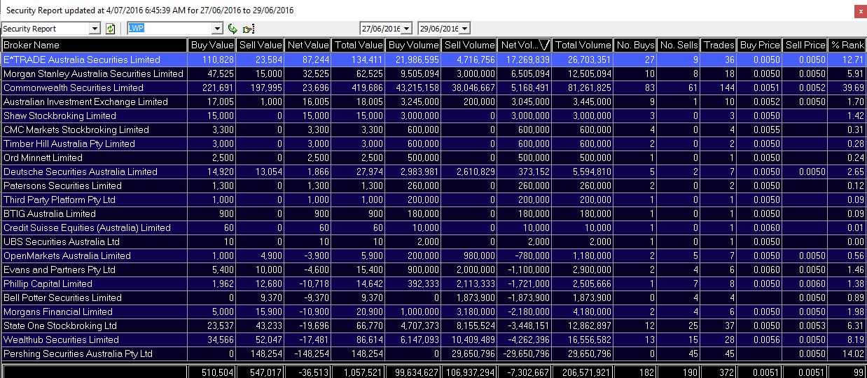867x378 pixels.
Task: Click the green refresh report icon
Action: [x=110, y=29]
